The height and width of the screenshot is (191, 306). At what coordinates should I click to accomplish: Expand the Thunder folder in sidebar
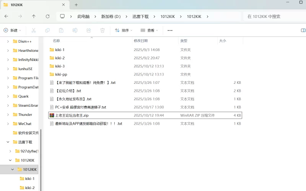[8, 114]
